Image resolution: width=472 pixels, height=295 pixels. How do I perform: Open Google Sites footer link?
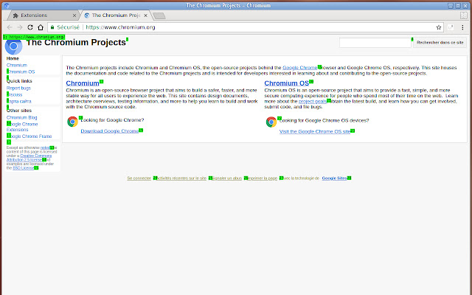(334, 178)
